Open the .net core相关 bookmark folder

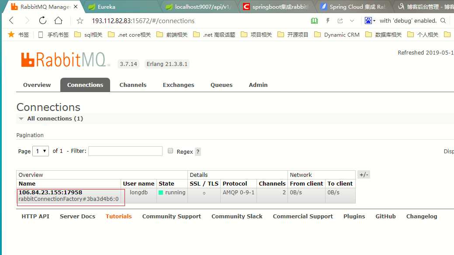129,35
